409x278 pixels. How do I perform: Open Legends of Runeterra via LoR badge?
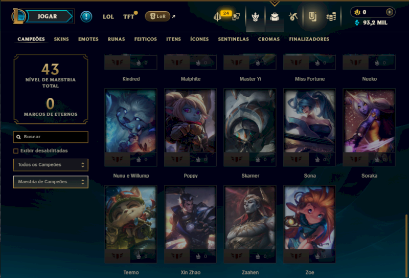pos(157,16)
